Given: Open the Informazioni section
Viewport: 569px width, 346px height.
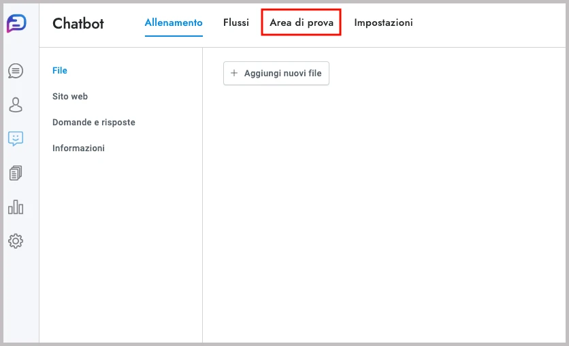Looking at the screenshot, I should 78,148.
